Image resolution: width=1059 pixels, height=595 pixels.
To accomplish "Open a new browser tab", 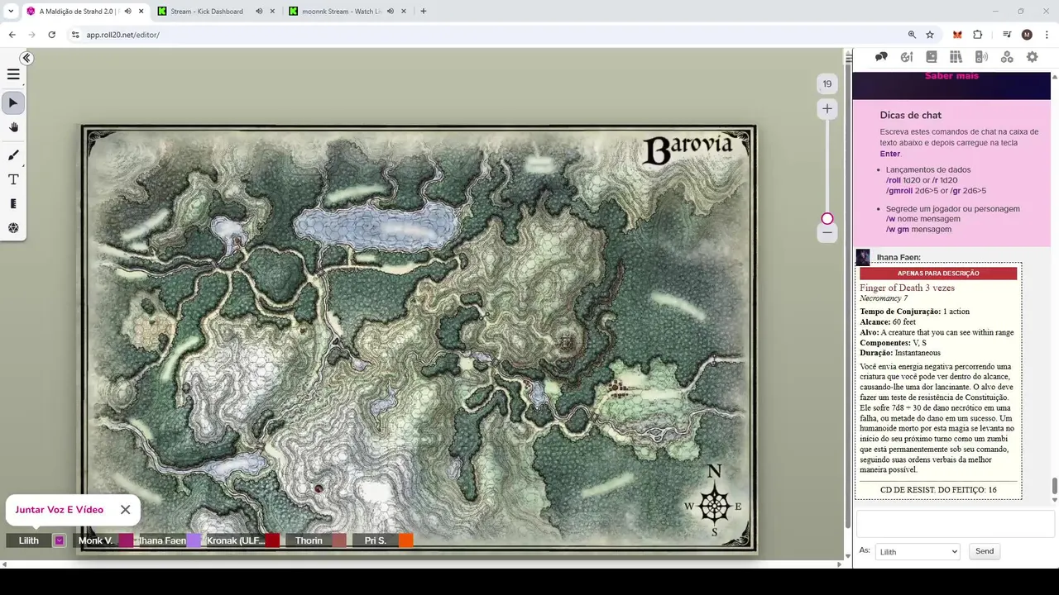I will pyautogui.click(x=424, y=12).
